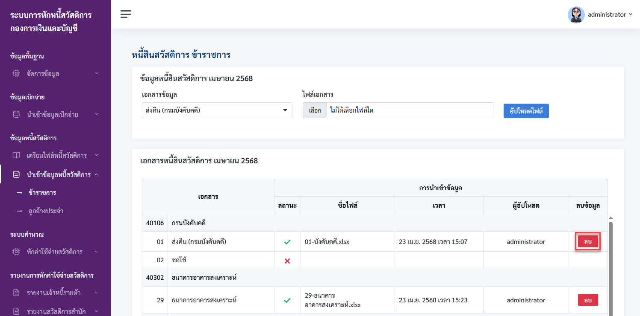Click the document table vertical scrollbar
This screenshot has height=316, width=640.
coord(611,268)
